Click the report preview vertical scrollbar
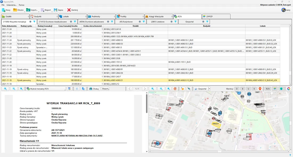 (147, 104)
